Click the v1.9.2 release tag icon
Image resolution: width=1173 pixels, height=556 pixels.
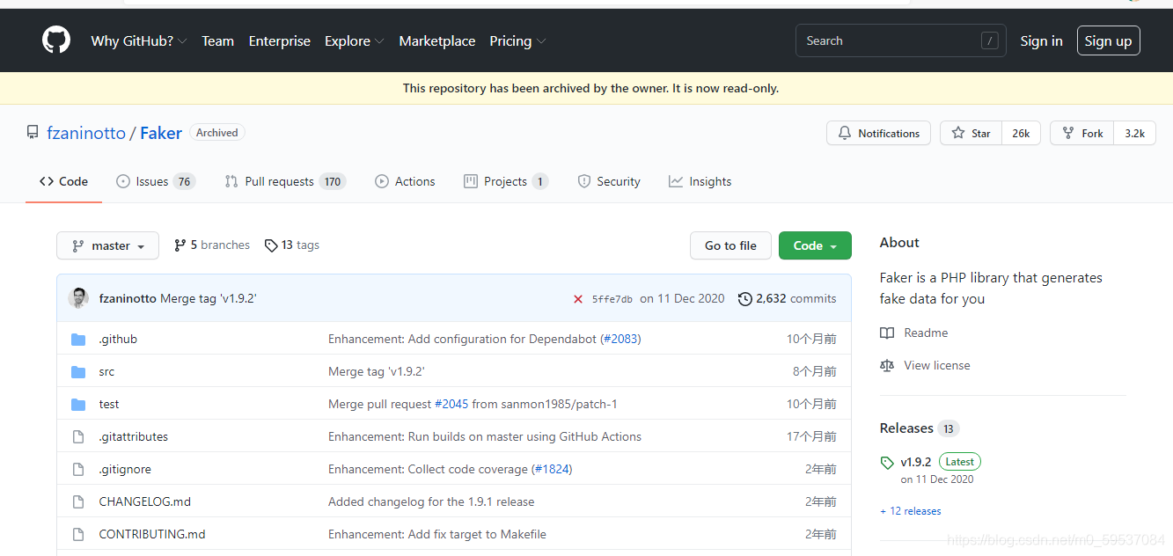coord(887,463)
